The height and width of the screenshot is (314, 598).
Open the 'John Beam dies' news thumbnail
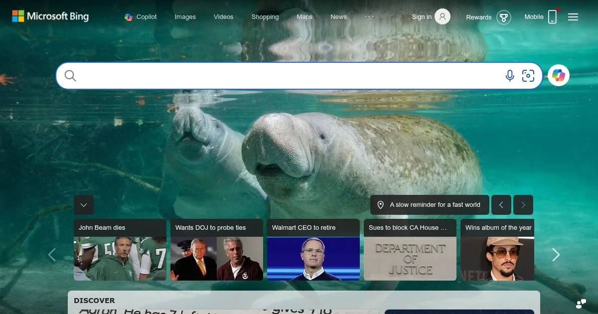[120, 249]
